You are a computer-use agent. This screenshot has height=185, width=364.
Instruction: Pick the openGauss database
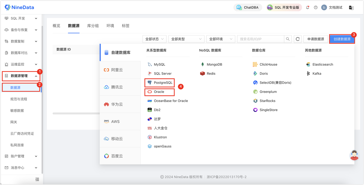tap(161, 146)
